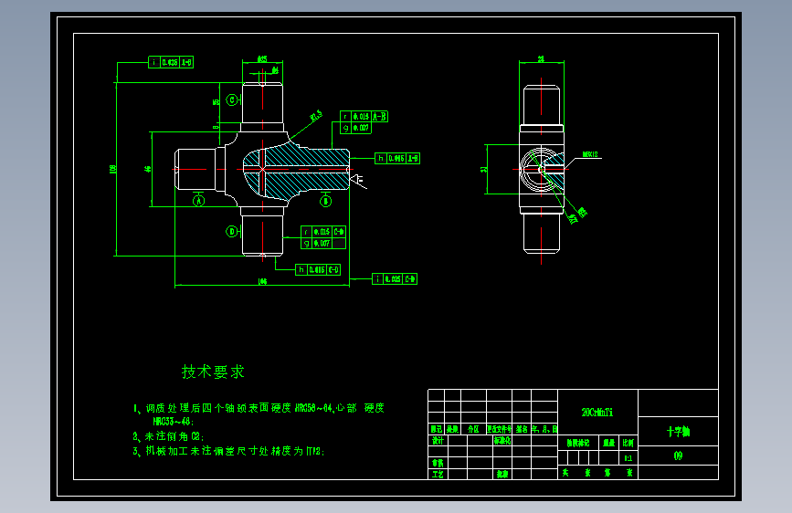Click the horizontal overall length dimension at bottom
Screen dimensions: 792x513
tap(262, 282)
